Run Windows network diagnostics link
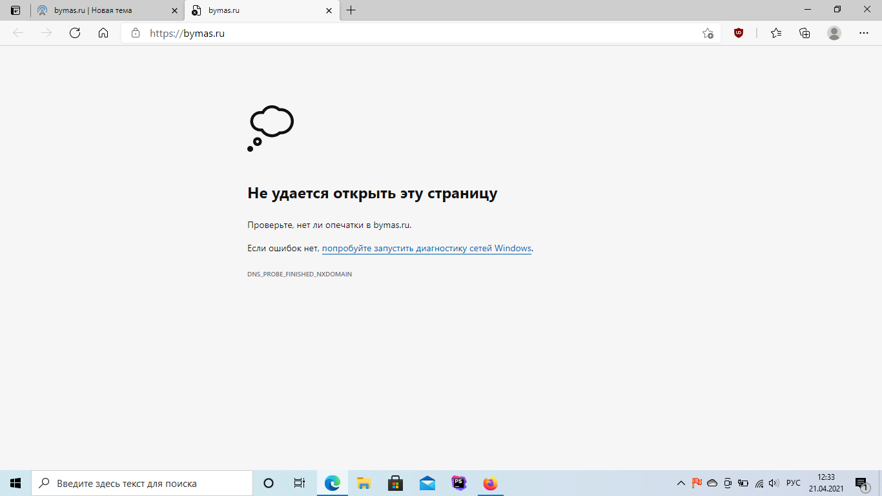 click(x=426, y=248)
